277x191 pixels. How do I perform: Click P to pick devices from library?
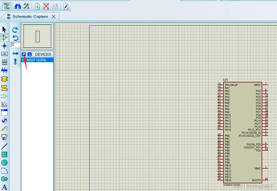(x=24, y=54)
